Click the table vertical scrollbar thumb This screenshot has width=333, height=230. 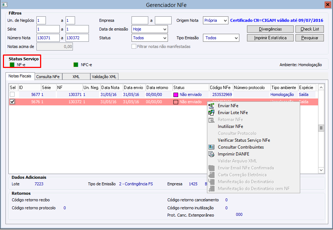tap(321, 128)
